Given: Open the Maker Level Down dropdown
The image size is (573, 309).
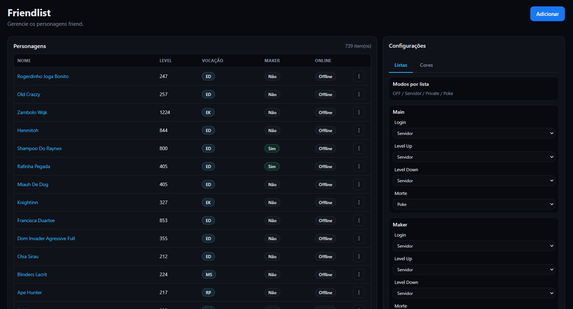Looking at the screenshot, I should coord(474,293).
